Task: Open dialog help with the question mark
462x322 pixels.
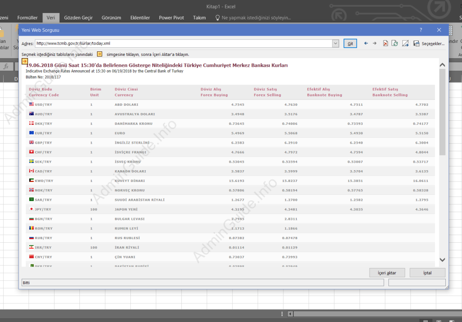Action: click(421, 30)
